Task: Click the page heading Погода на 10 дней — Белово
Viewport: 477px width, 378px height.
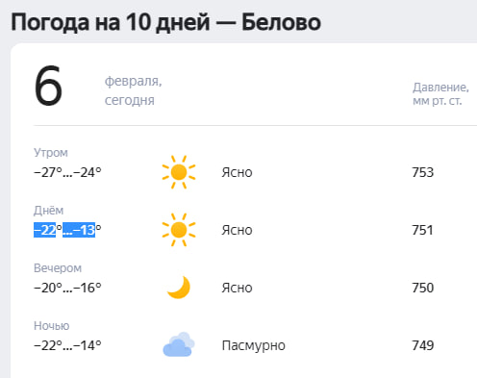Action: click(x=165, y=23)
